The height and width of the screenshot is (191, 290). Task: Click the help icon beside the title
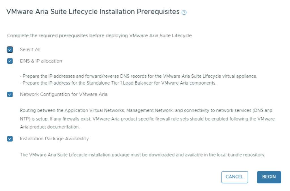pos(184,12)
